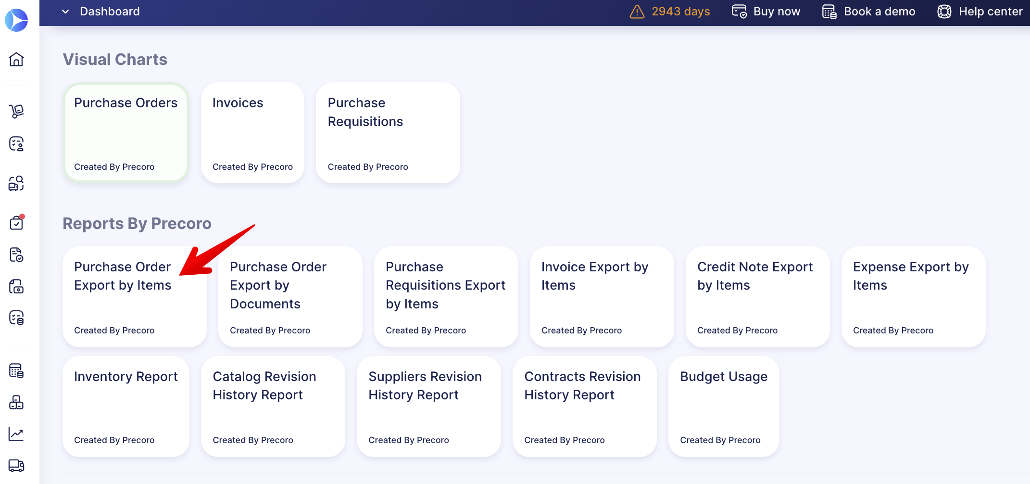Viewport: 1030px width, 484px height.
Task: Open the file with banknote sidebar icon
Action: (x=16, y=286)
